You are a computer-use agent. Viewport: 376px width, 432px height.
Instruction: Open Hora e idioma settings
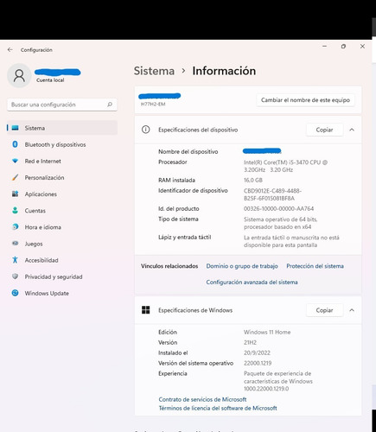pyautogui.click(x=62, y=227)
